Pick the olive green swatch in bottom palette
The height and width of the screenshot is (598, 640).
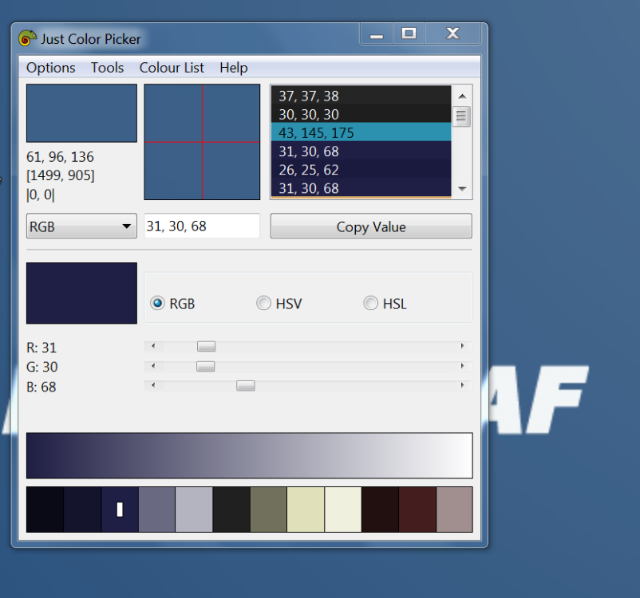pyautogui.click(x=268, y=509)
